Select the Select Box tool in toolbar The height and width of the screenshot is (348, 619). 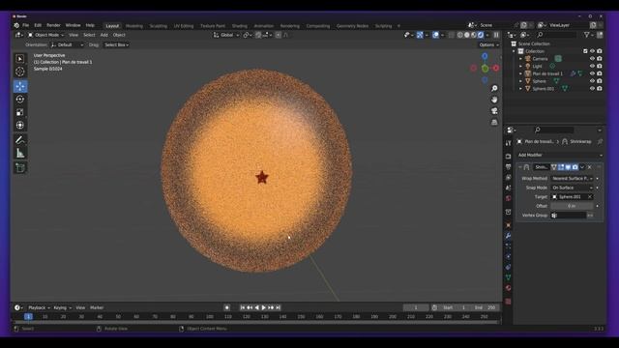[x=20, y=59]
